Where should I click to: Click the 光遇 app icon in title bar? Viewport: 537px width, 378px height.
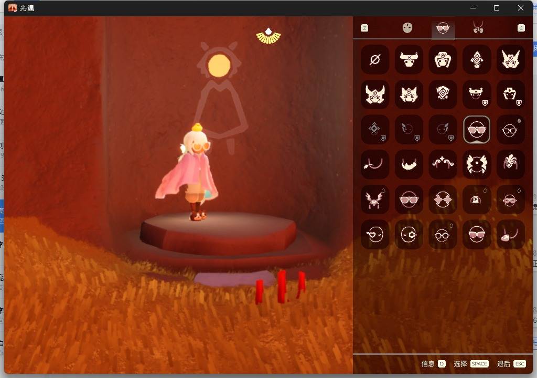point(13,8)
